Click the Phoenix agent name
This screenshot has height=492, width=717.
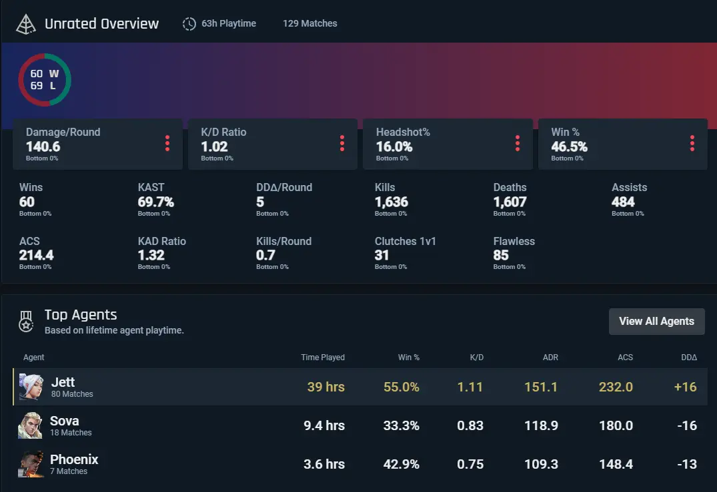coord(74,459)
